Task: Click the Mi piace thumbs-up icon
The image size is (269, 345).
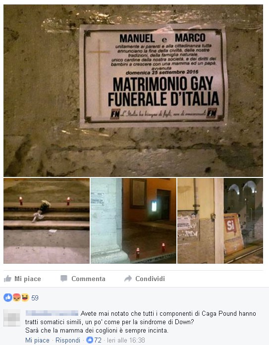Action: click(x=7, y=279)
